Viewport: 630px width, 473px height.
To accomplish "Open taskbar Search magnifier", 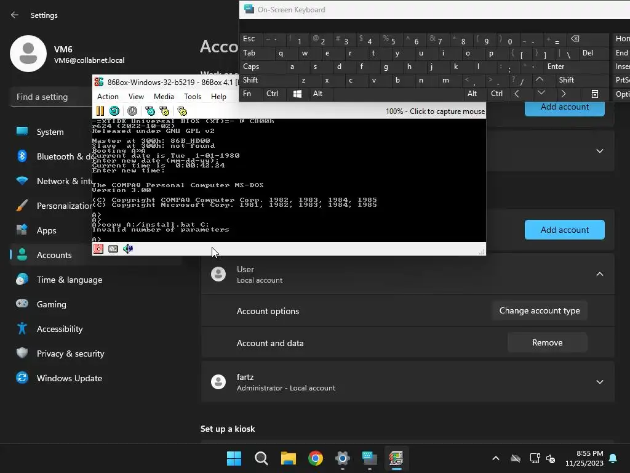I will [x=261, y=458].
